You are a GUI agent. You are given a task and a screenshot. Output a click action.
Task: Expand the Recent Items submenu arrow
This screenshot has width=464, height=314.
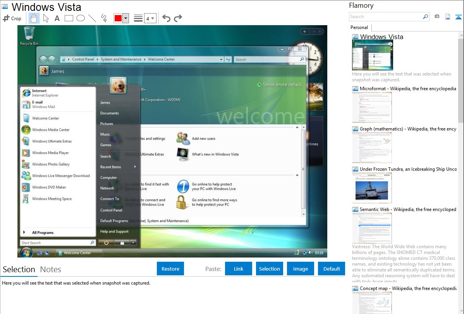coord(135,166)
